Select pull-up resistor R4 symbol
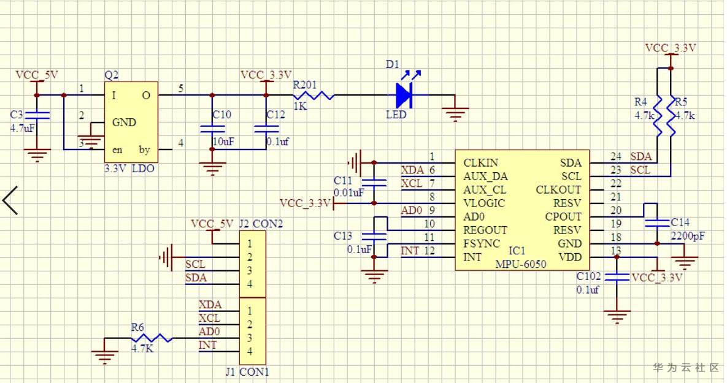The image size is (727, 383). (x=657, y=116)
